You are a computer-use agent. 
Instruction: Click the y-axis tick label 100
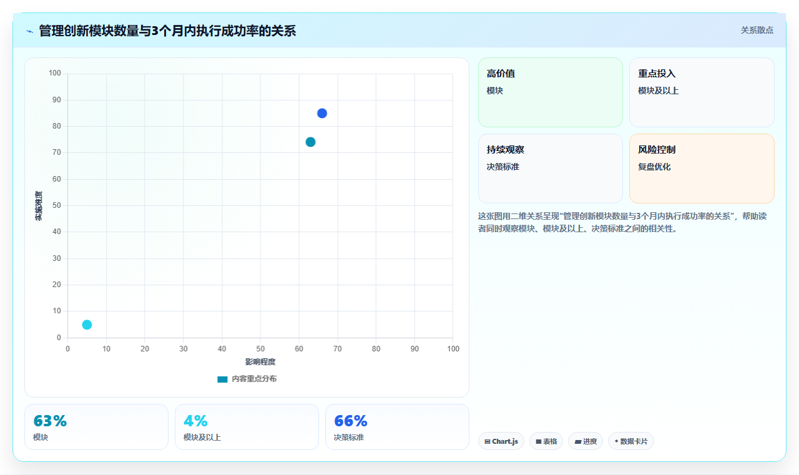pyautogui.click(x=55, y=74)
